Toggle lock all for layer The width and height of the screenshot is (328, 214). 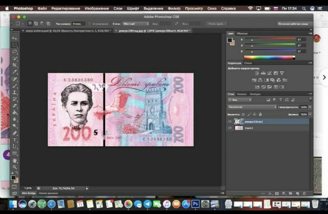pyautogui.click(x=260, y=114)
